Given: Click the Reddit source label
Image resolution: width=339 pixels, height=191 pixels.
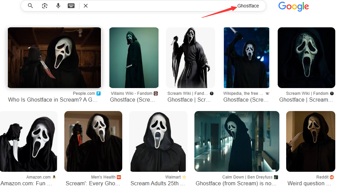Looking at the screenshot, I should (x=322, y=177).
